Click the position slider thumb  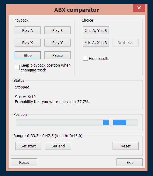coord(111,123)
